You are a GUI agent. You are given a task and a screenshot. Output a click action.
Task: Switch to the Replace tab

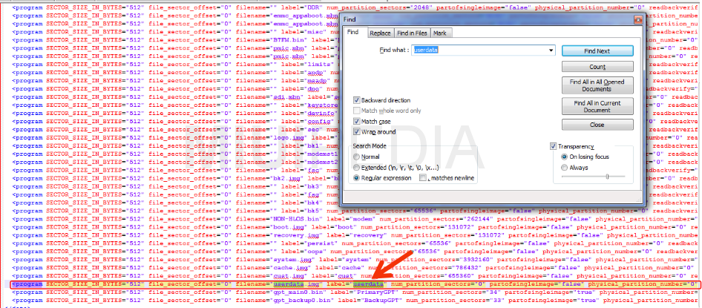[x=380, y=33]
